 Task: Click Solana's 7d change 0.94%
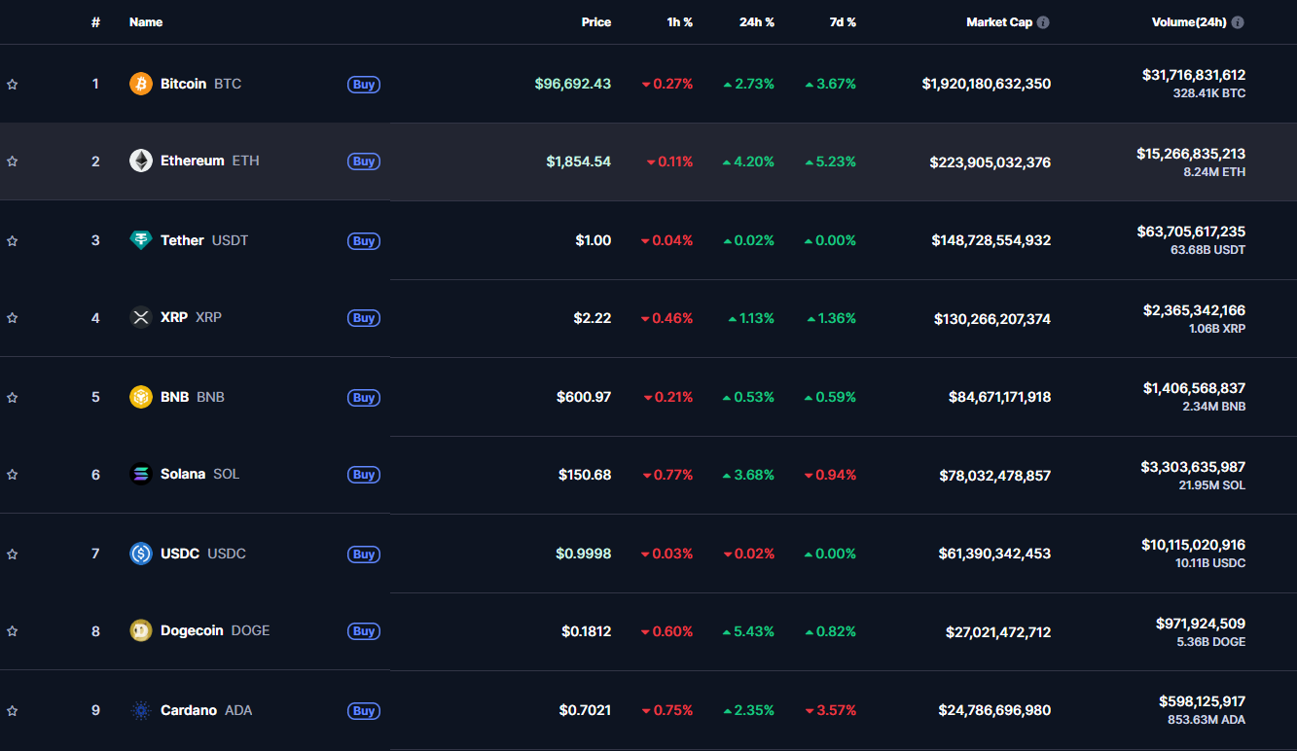tap(830, 475)
